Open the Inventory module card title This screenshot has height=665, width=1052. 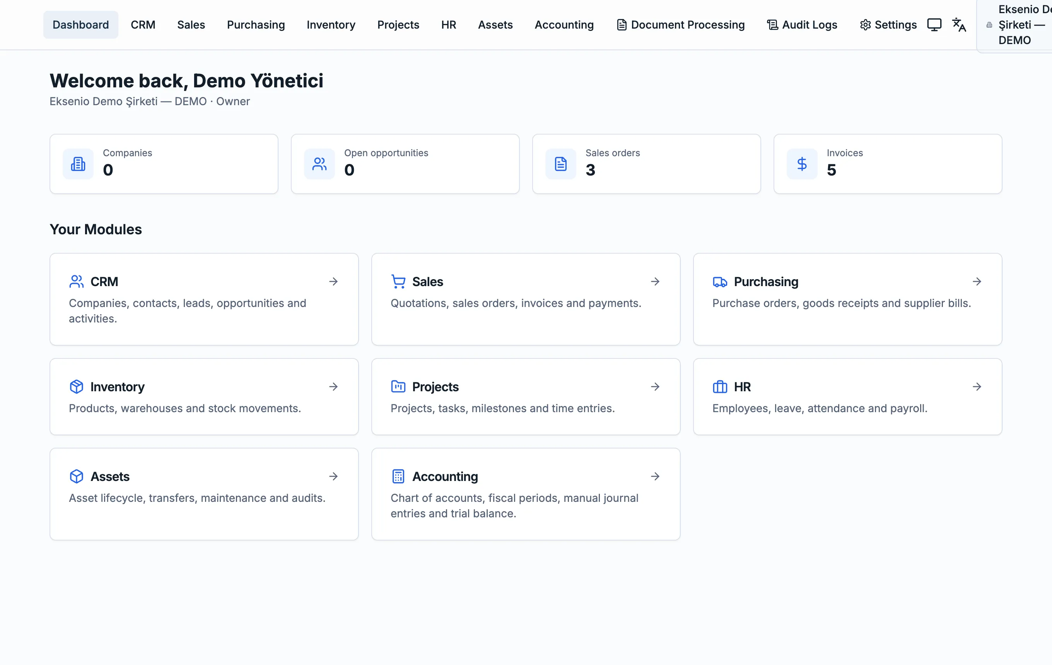tap(118, 387)
